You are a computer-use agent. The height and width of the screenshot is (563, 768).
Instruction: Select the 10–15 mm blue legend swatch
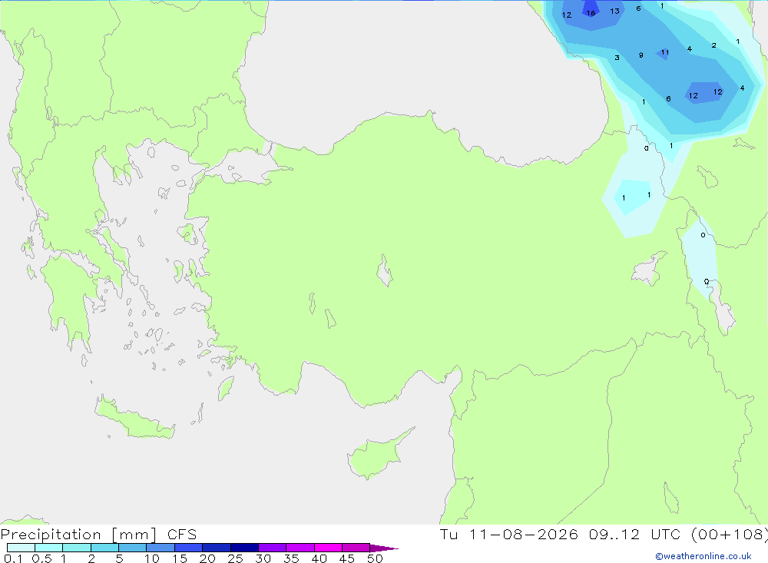[x=161, y=548]
